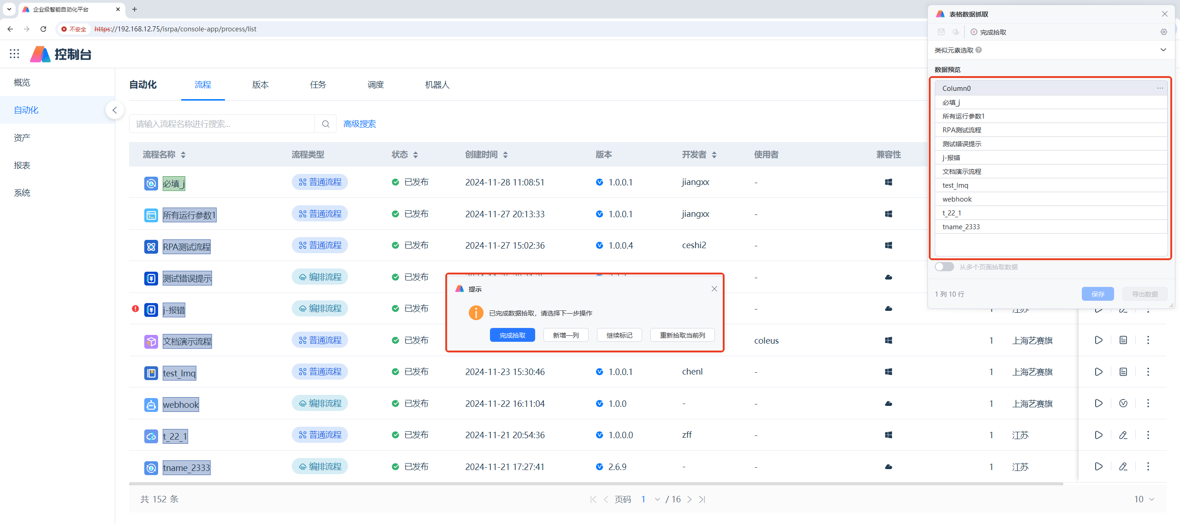Open the document icon in test_lmq row
Viewport: 1180px width, 524px height.
pyautogui.click(x=1123, y=372)
